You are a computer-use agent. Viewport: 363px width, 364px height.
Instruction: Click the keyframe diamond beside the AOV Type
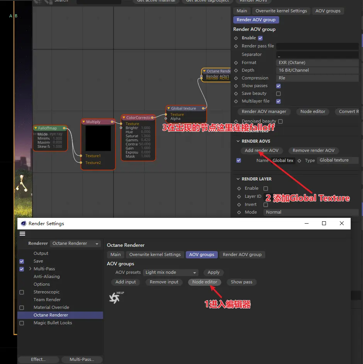coord(299,161)
